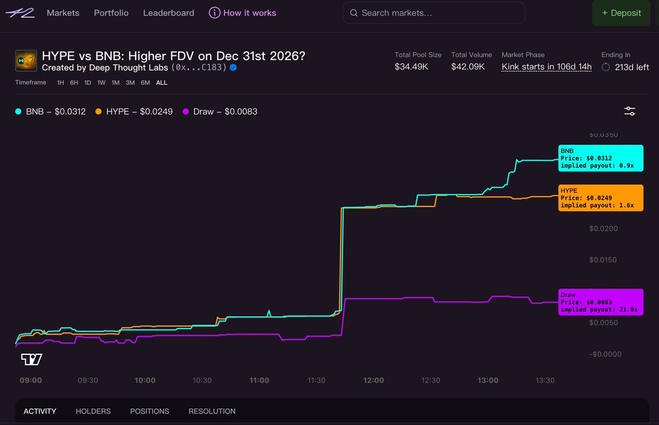659x425 pixels.
Task: Open the Markets page
Action: pos(63,13)
